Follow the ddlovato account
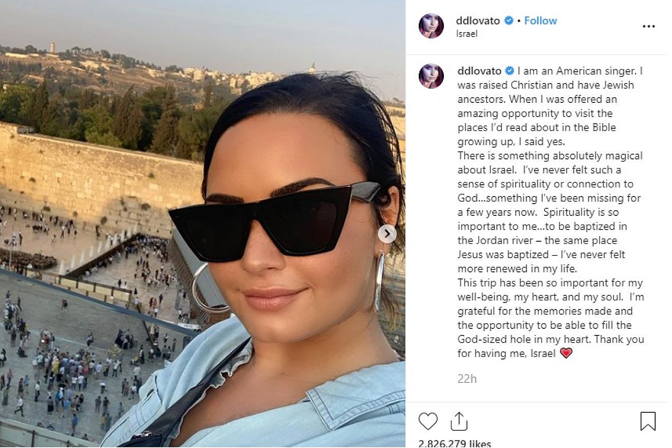 coord(541,21)
